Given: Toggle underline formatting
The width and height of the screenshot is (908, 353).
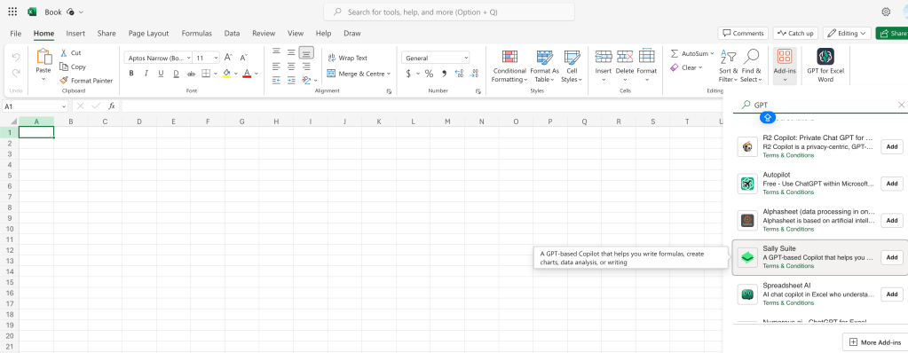Looking at the screenshot, I should click(x=161, y=74).
